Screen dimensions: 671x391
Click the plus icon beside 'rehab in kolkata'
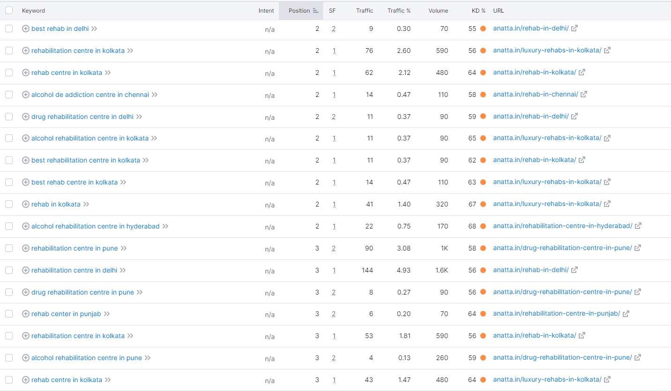click(x=26, y=204)
